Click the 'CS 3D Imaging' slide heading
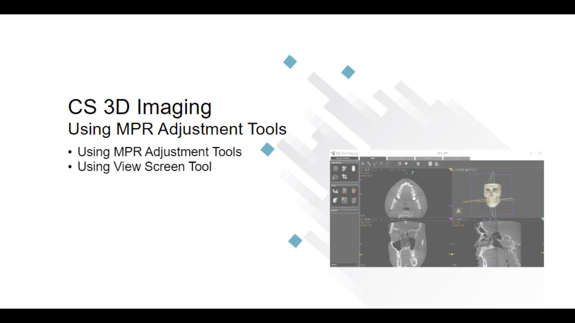This screenshot has height=323, width=575. (140, 108)
